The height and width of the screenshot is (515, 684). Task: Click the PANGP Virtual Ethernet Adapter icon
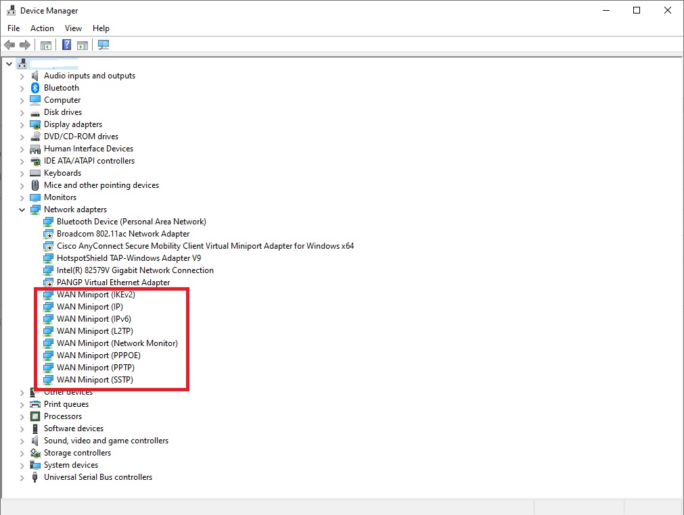click(48, 283)
